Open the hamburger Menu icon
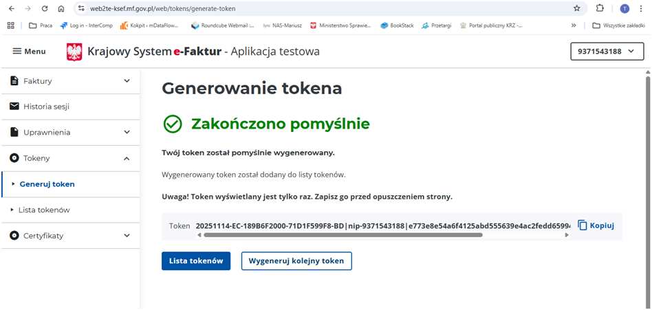This screenshot has width=652, height=310. [17, 52]
